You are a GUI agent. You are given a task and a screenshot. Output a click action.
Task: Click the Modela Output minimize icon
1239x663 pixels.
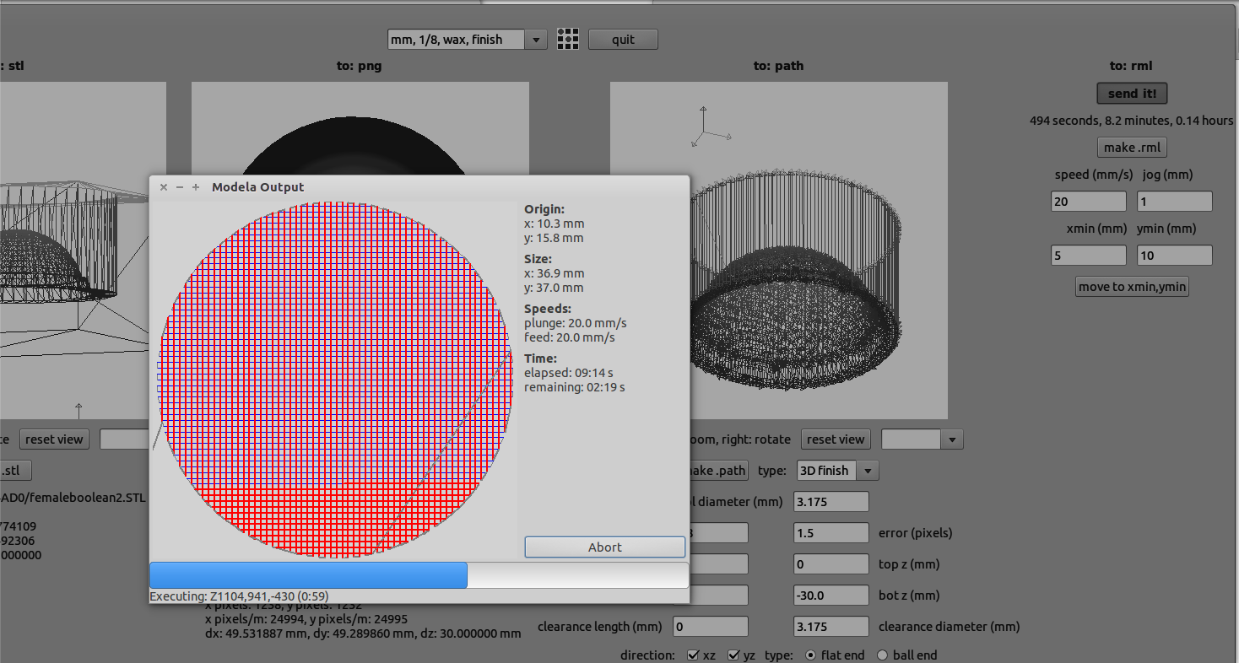tap(180, 187)
